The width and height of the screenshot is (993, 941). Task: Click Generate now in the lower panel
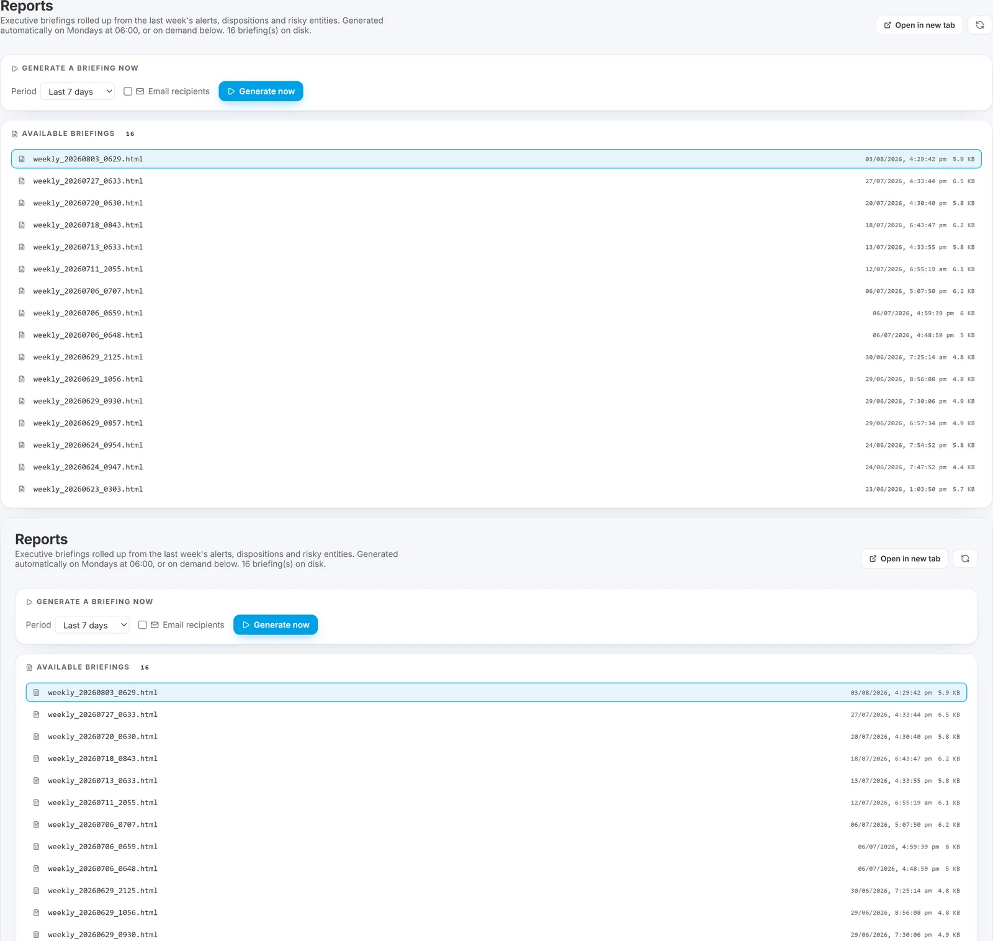[x=276, y=625]
